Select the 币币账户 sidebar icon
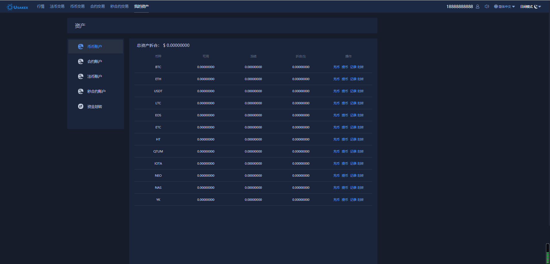This screenshot has width=550, height=264. pos(81,47)
